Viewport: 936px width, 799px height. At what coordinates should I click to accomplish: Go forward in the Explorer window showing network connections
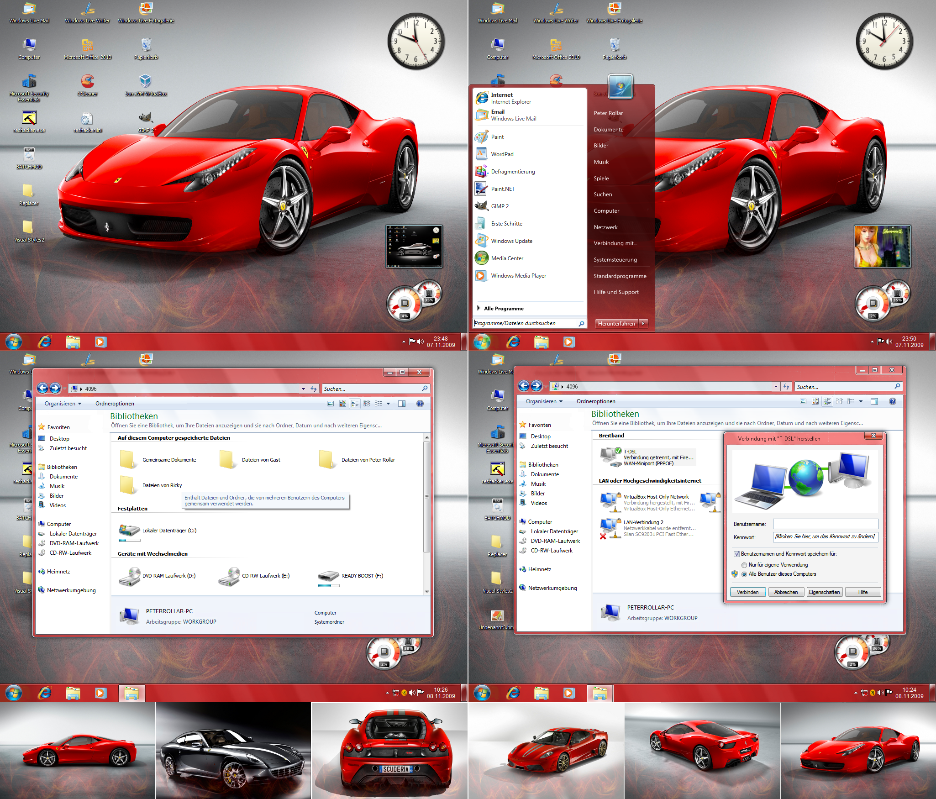tap(536, 386)
